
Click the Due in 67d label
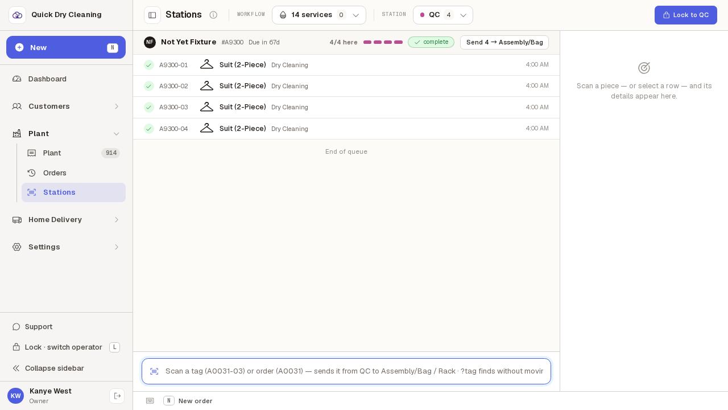264,42
